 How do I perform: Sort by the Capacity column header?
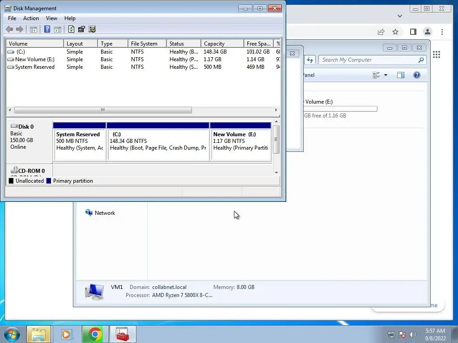point(222,43)
